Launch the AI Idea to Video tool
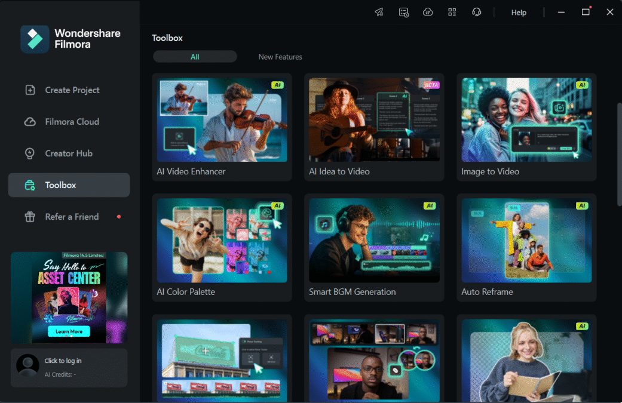622x403 pixels. click(374, 127)
